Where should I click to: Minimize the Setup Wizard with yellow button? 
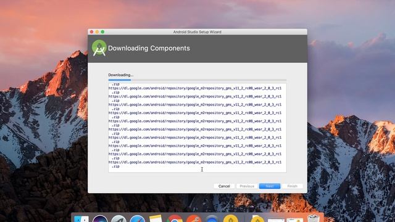point(98,31)
